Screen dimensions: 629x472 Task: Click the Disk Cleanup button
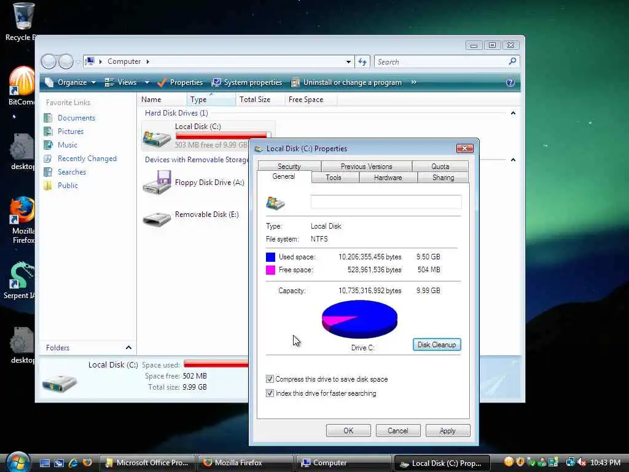pyautogui.click(x=437, y=345)
